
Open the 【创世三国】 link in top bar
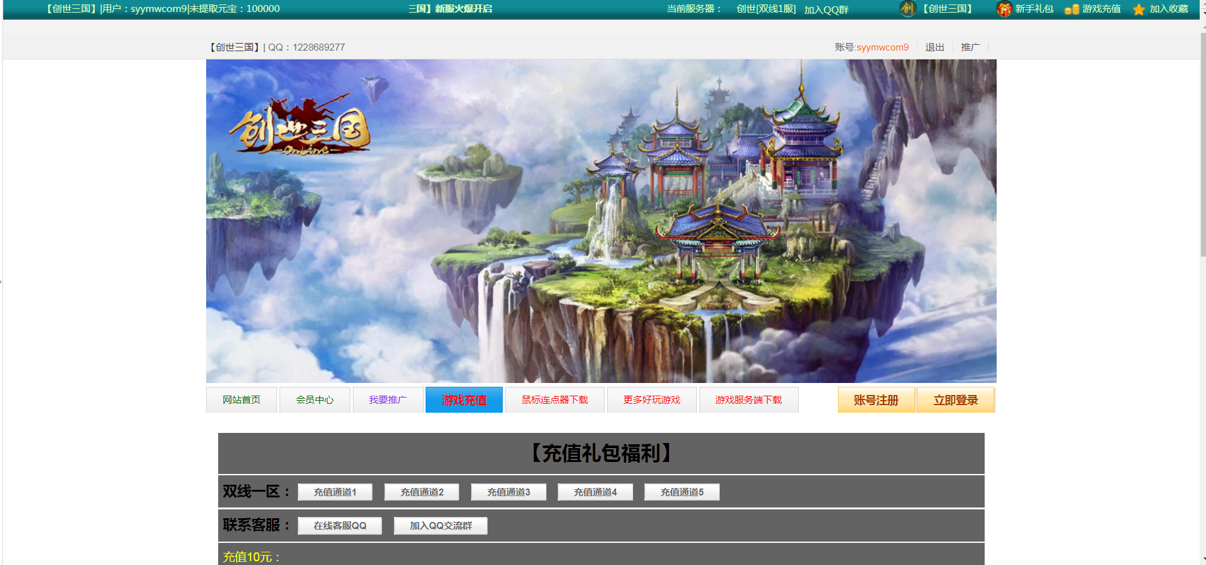point(947,9)
